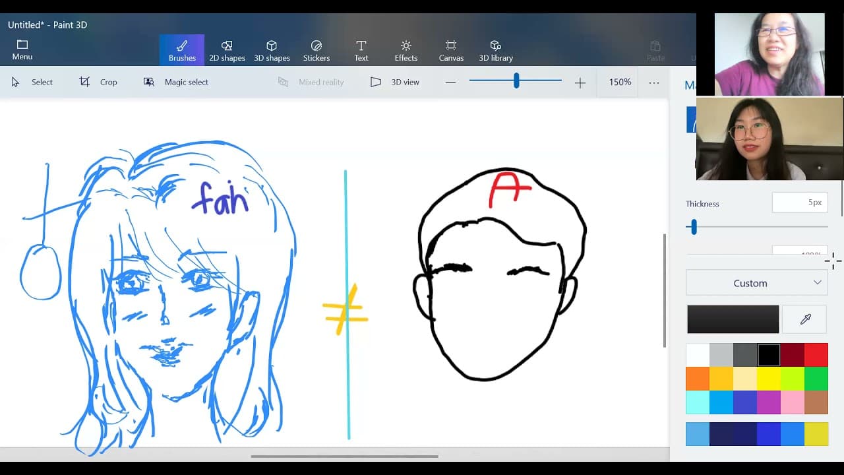Click the current color preview box
The height and width of the screenshot is (475, 844).
733,319
